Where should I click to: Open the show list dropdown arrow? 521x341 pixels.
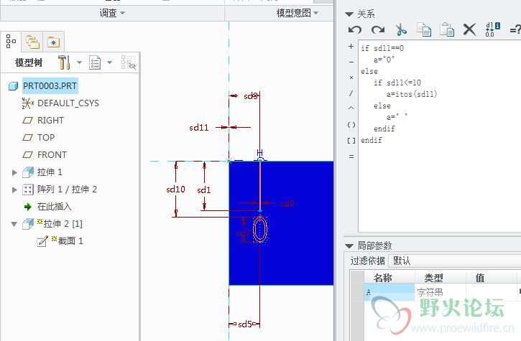coord(110,62)
